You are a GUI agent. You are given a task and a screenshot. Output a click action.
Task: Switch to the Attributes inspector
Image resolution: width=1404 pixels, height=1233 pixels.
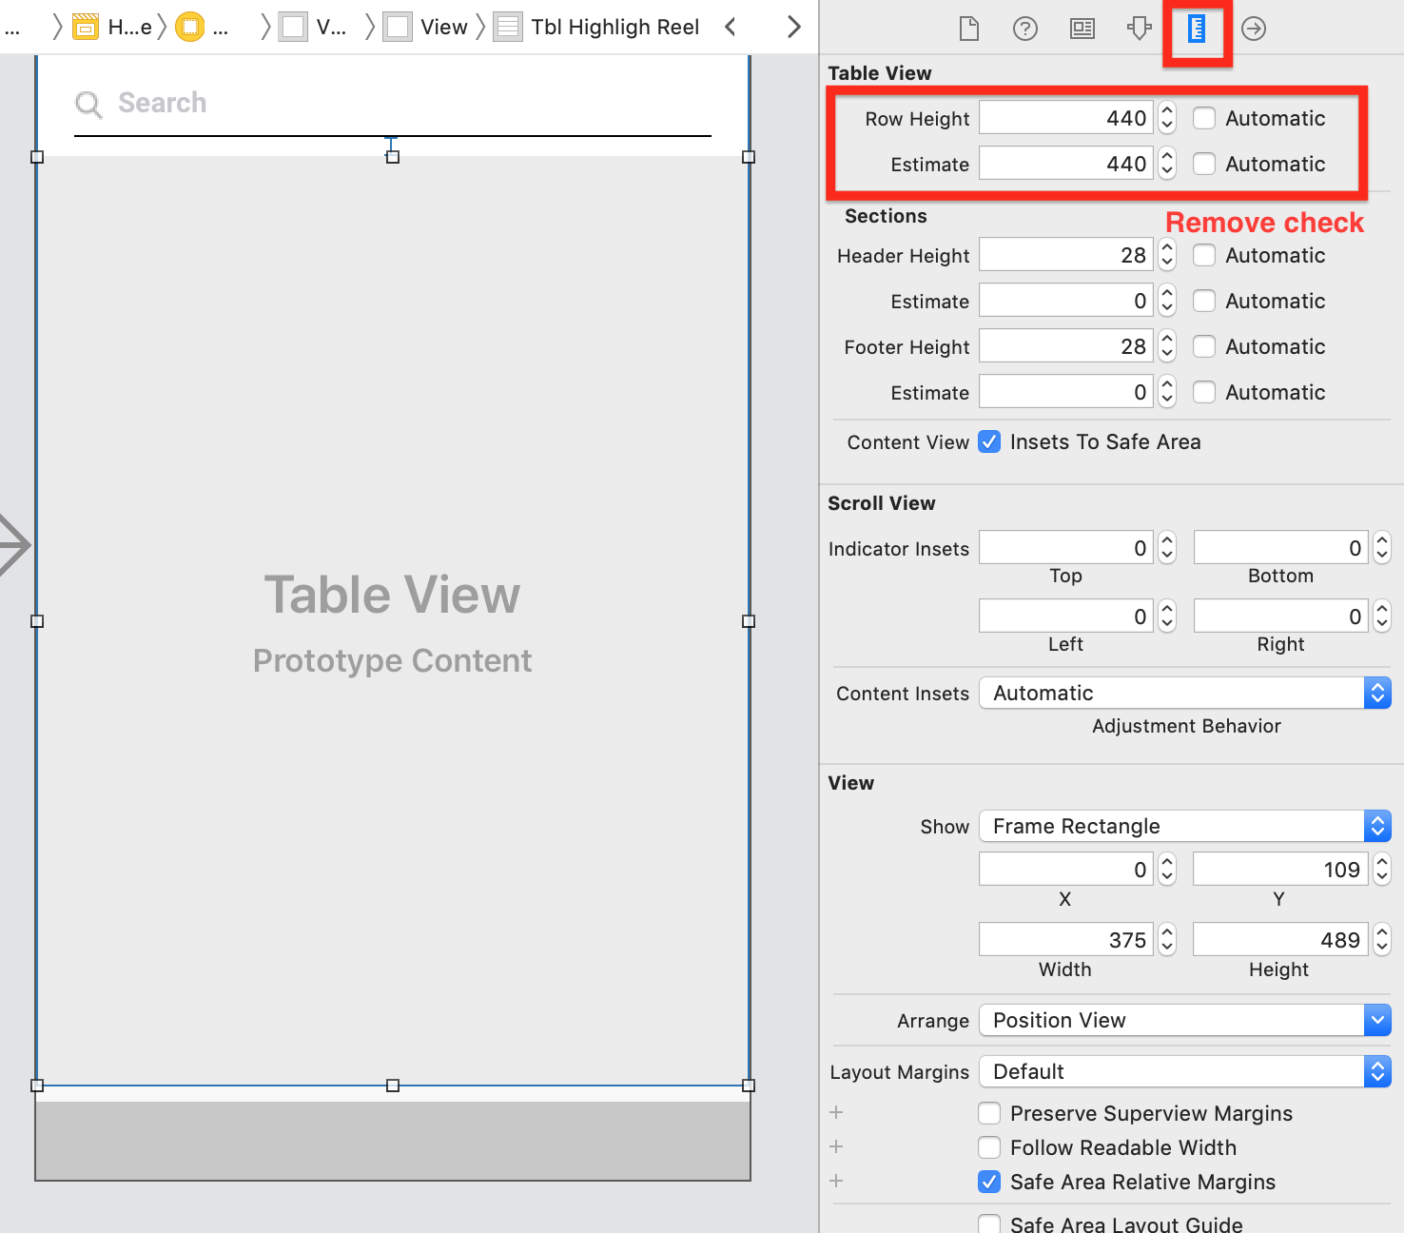[1139, 29]
